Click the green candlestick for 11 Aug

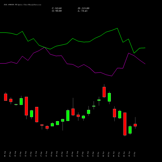point(21,101)
